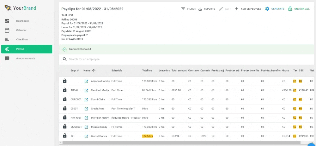Open the Announcements sidebar item
The width and height of the screenshot is (316, 146).
tap(27, 58)
